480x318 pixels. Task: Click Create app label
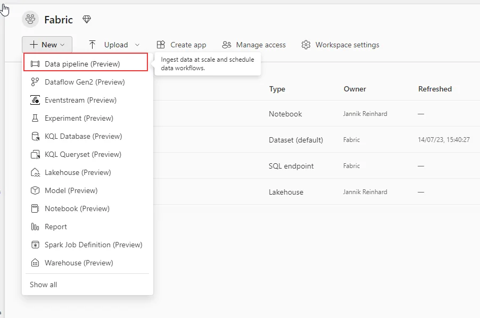tap(188, 45)
